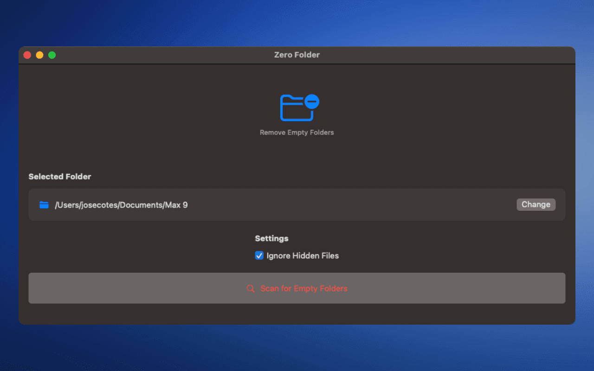This screenshot has height=371, width=594.
Task: Close the window with the red button
Action: tap(27, 55)
